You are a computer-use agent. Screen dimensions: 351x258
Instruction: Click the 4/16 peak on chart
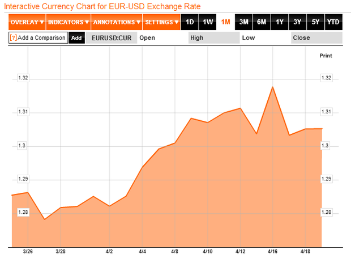(x=272, y=87)
